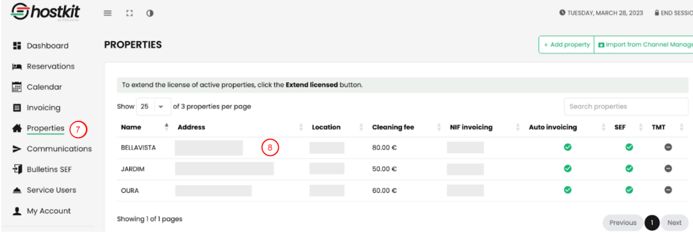Open the Show 25 per page dropdown
The height and width of the screenshot is (234, 693).
pos(153,106)
